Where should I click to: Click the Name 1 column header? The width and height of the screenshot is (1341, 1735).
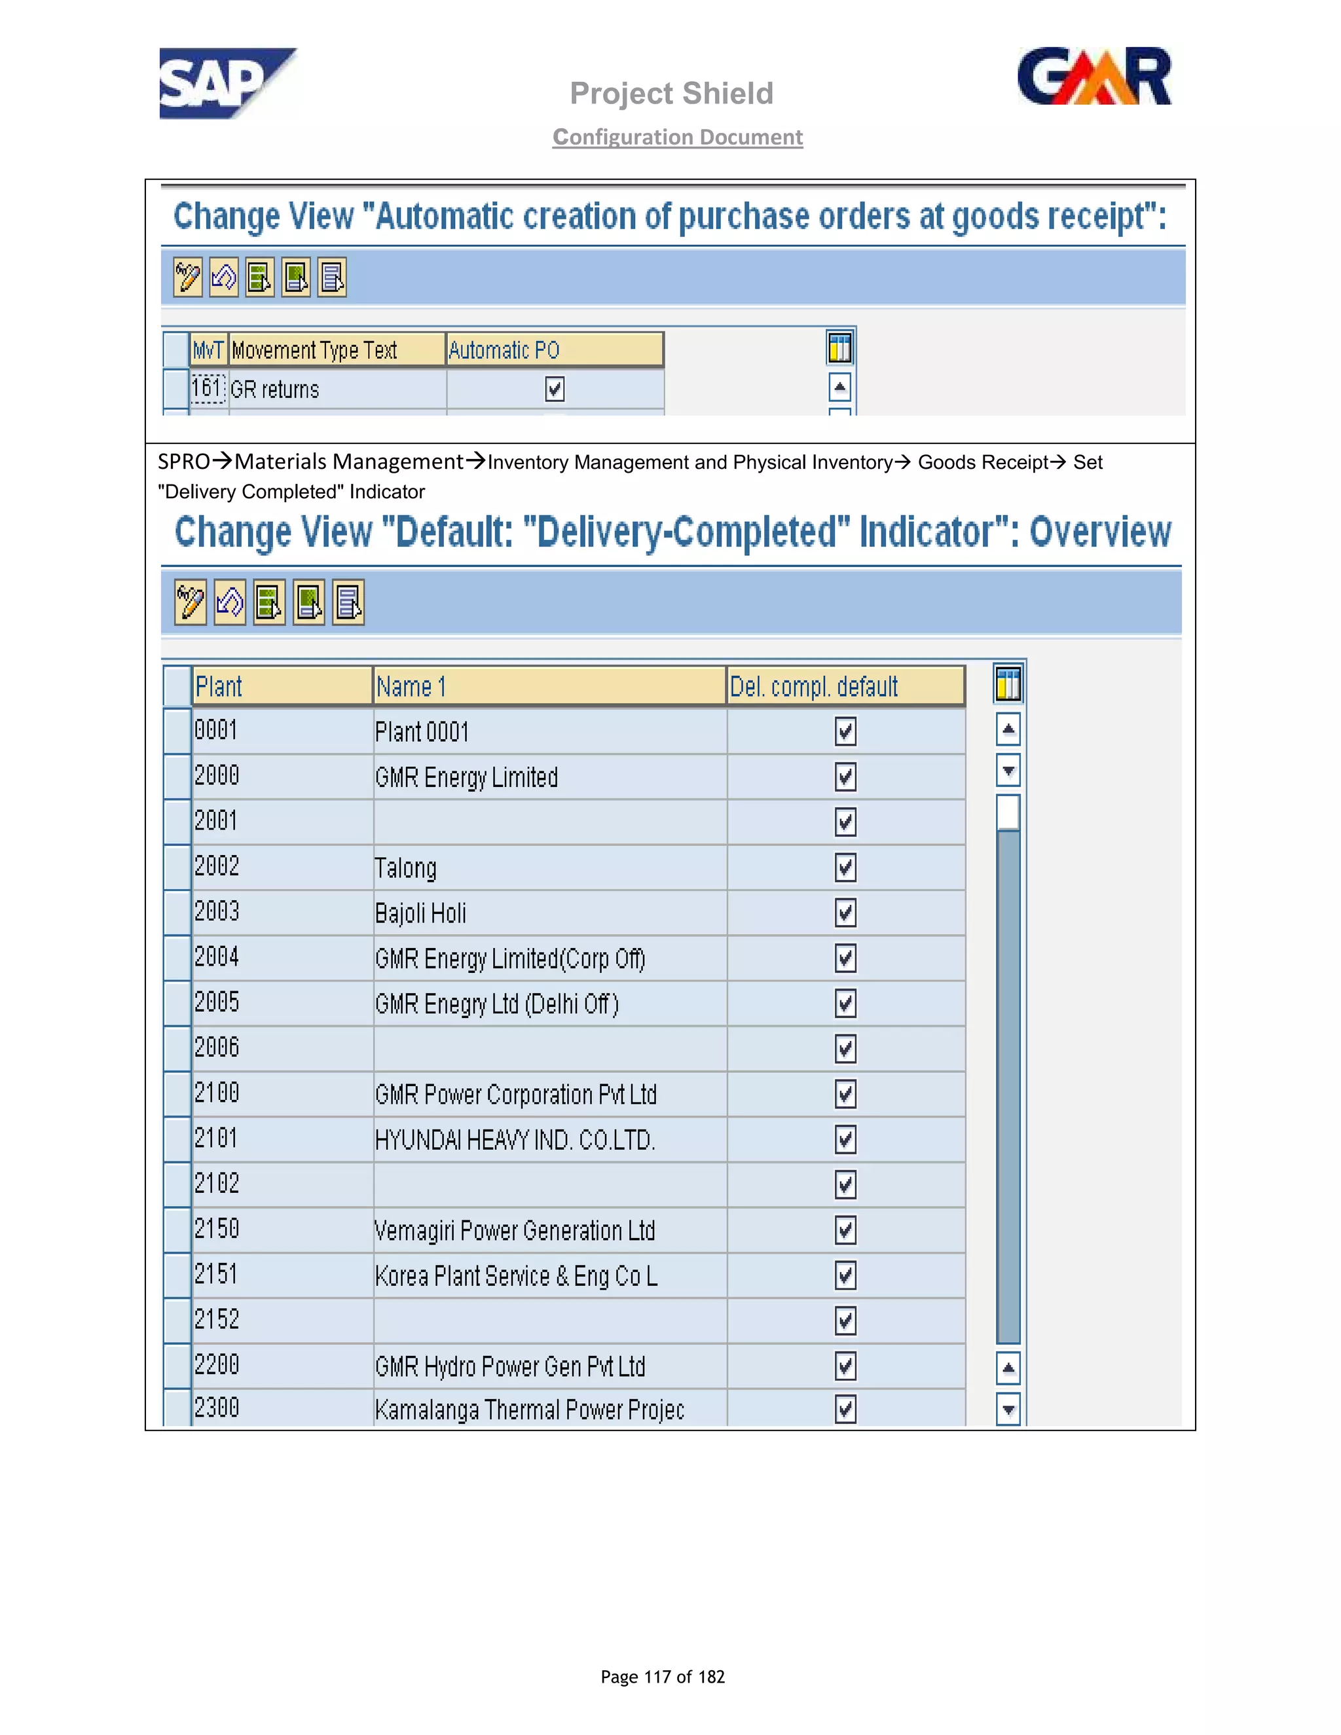(550, 686)
